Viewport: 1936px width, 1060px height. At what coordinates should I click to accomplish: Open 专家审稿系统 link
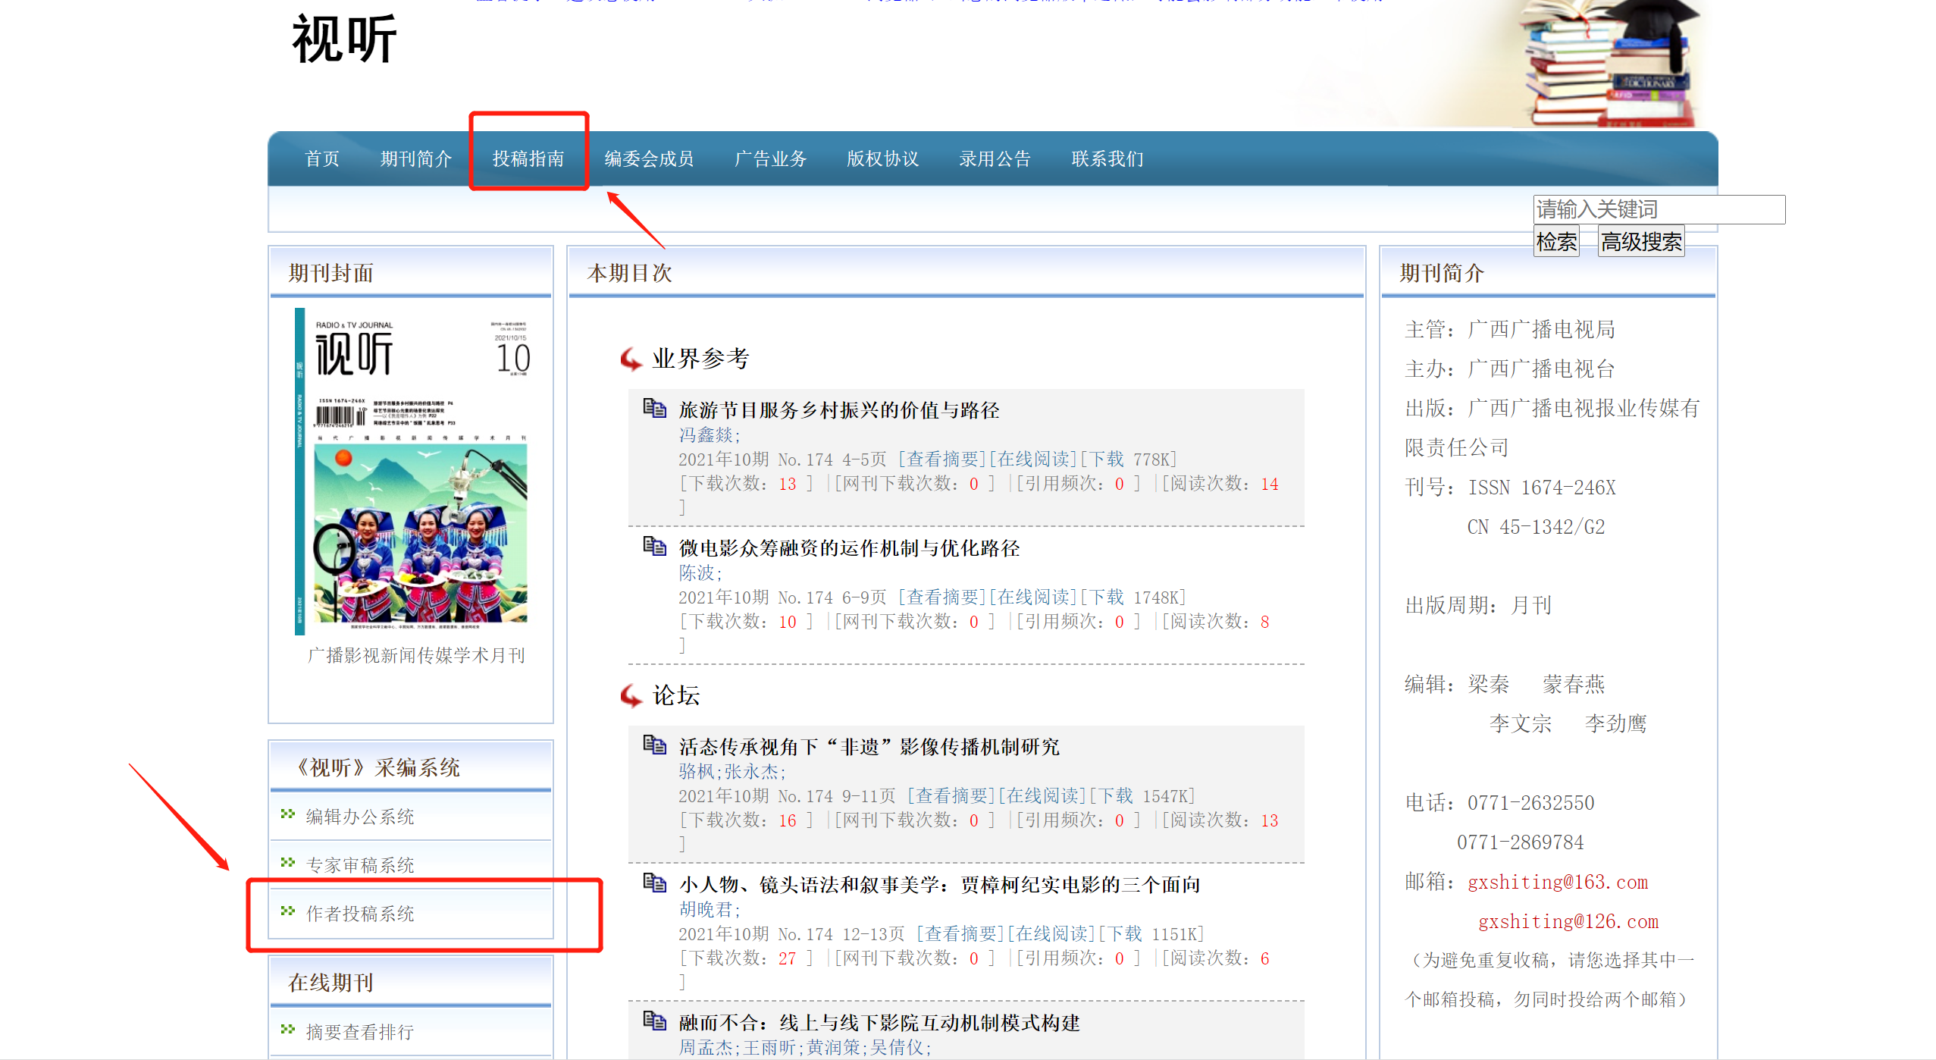point(359,865)
